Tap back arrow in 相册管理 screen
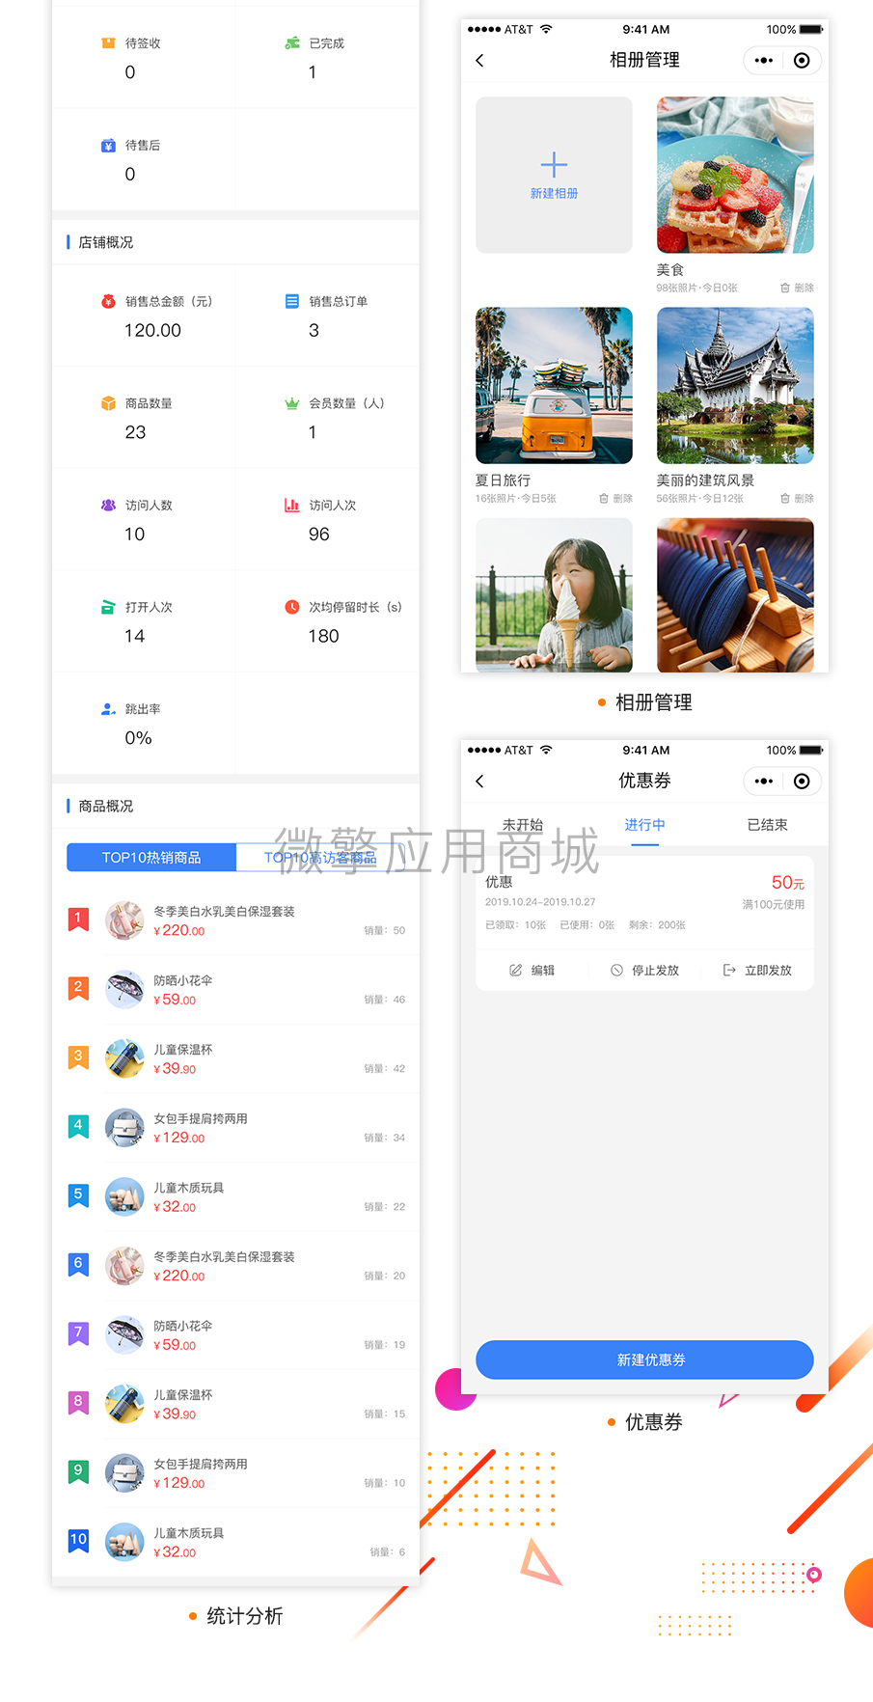 click(x=480, y=60)
